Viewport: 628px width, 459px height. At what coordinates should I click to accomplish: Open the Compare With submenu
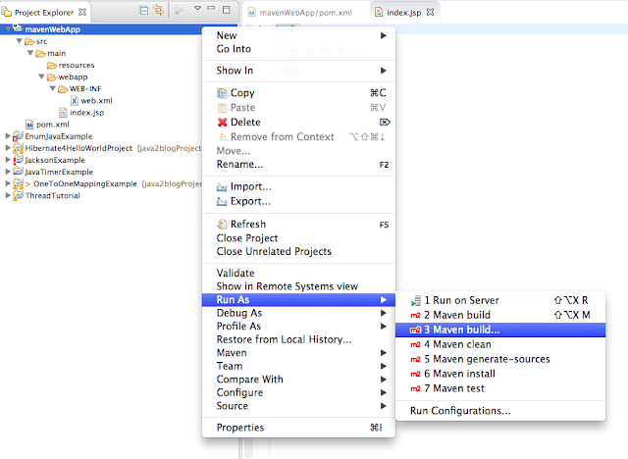click(298, 379)
